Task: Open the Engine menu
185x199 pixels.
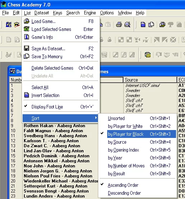Action: [90, 13]
